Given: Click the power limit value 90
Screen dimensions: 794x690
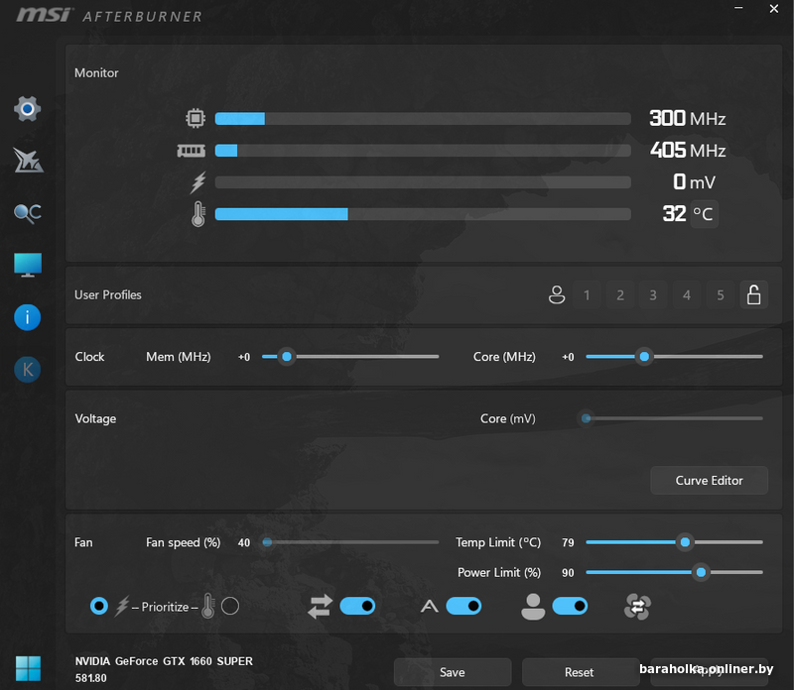Looking at the screenshot, I should tap(568, 573).
